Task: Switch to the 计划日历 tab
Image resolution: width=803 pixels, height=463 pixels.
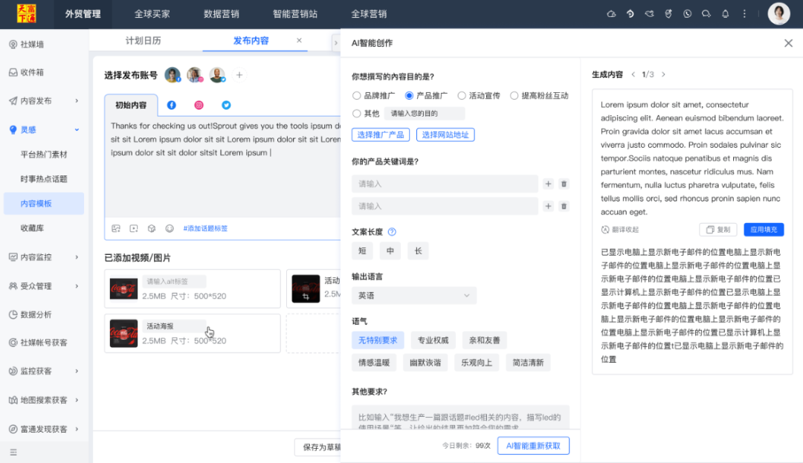Action: [143, 40]
